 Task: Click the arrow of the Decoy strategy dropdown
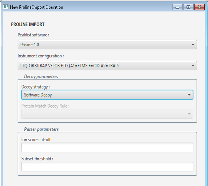(189, 95)
